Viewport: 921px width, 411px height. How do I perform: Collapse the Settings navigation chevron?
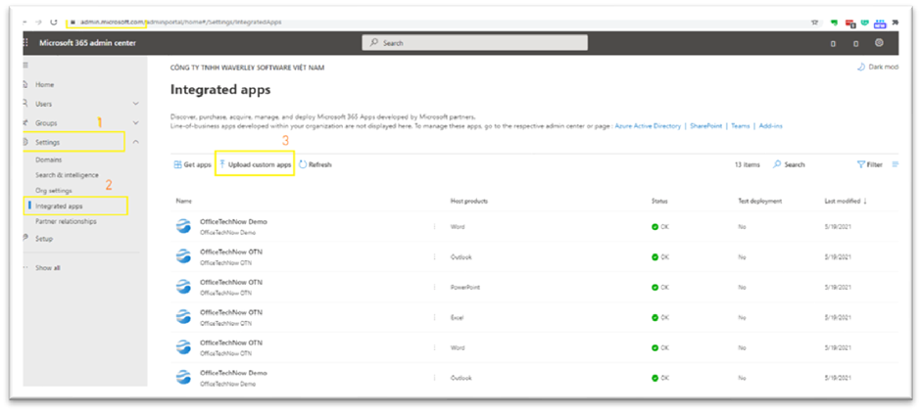(135, 142)
